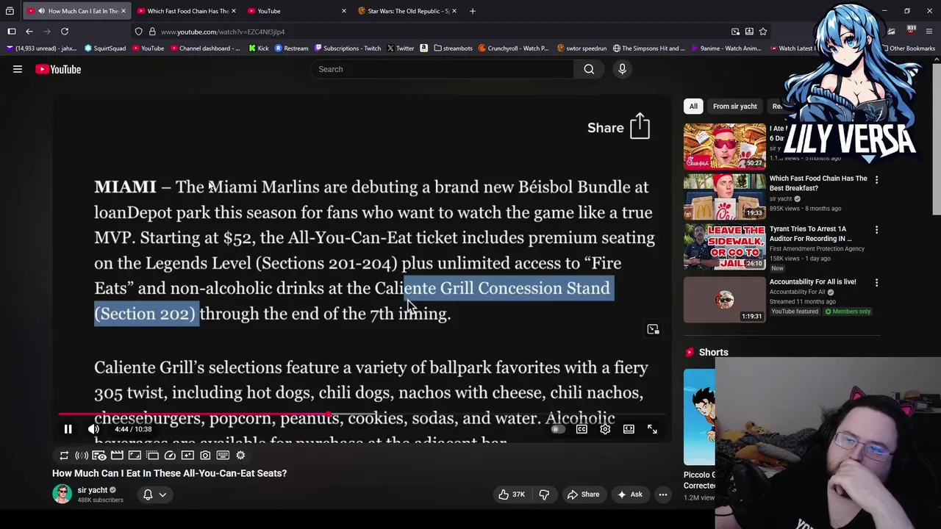Toggle the loop video icon below the player
The image size is (941, 529).
[x=64, y=456]
